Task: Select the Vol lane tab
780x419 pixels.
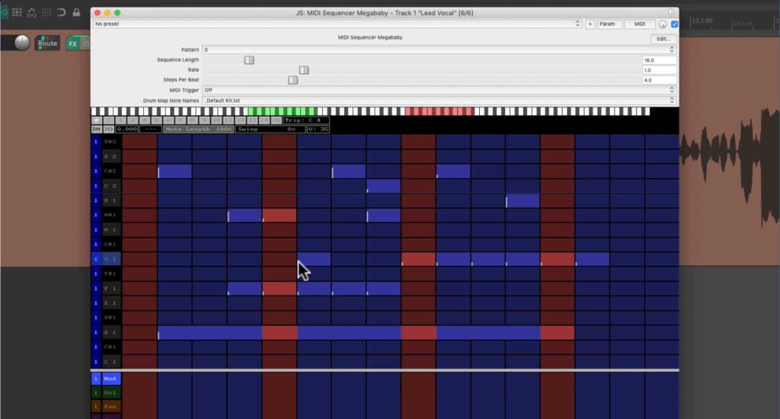Action: 110,392
